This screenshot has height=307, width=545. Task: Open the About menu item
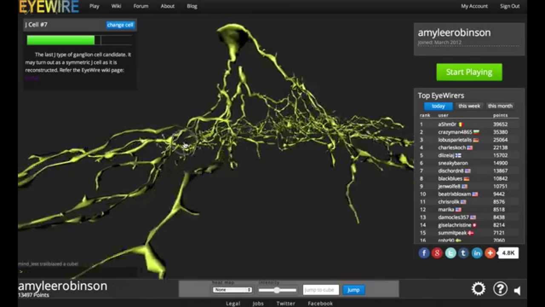pos(168,6)
